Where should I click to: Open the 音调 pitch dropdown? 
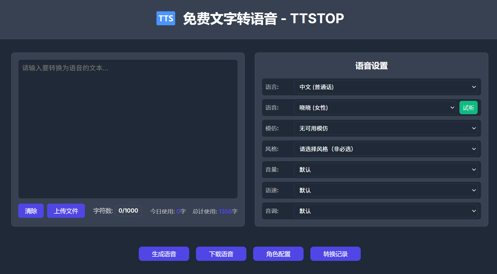[x=386, y=211]
